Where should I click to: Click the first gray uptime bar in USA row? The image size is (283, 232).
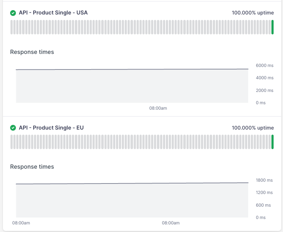click(x=12, y=27)
